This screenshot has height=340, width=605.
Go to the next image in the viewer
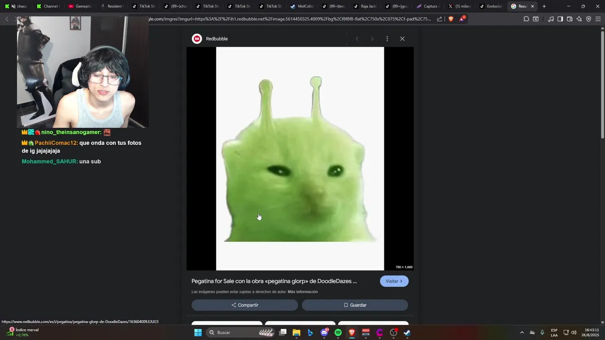[x=372, y=39]
